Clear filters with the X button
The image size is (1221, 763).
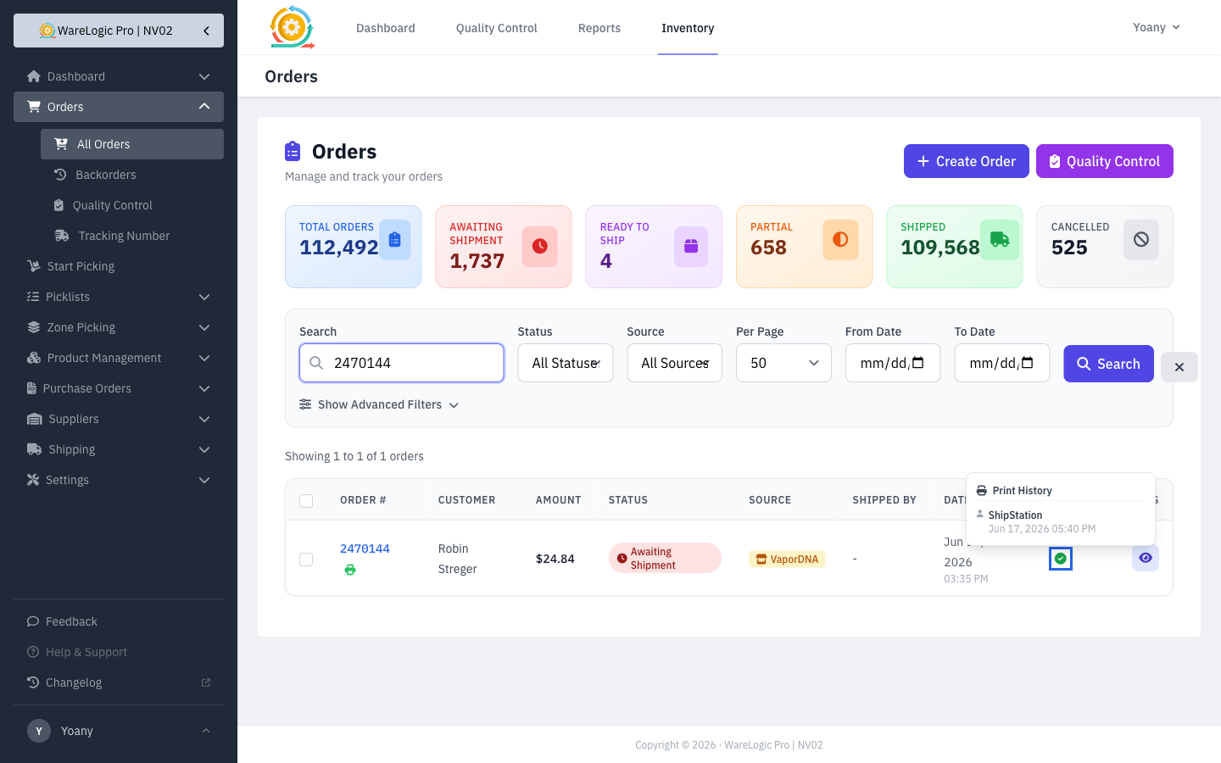click(x=1179, y=367)
